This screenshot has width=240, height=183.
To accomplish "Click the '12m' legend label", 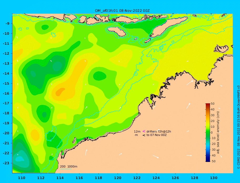I will coord(137,131).
